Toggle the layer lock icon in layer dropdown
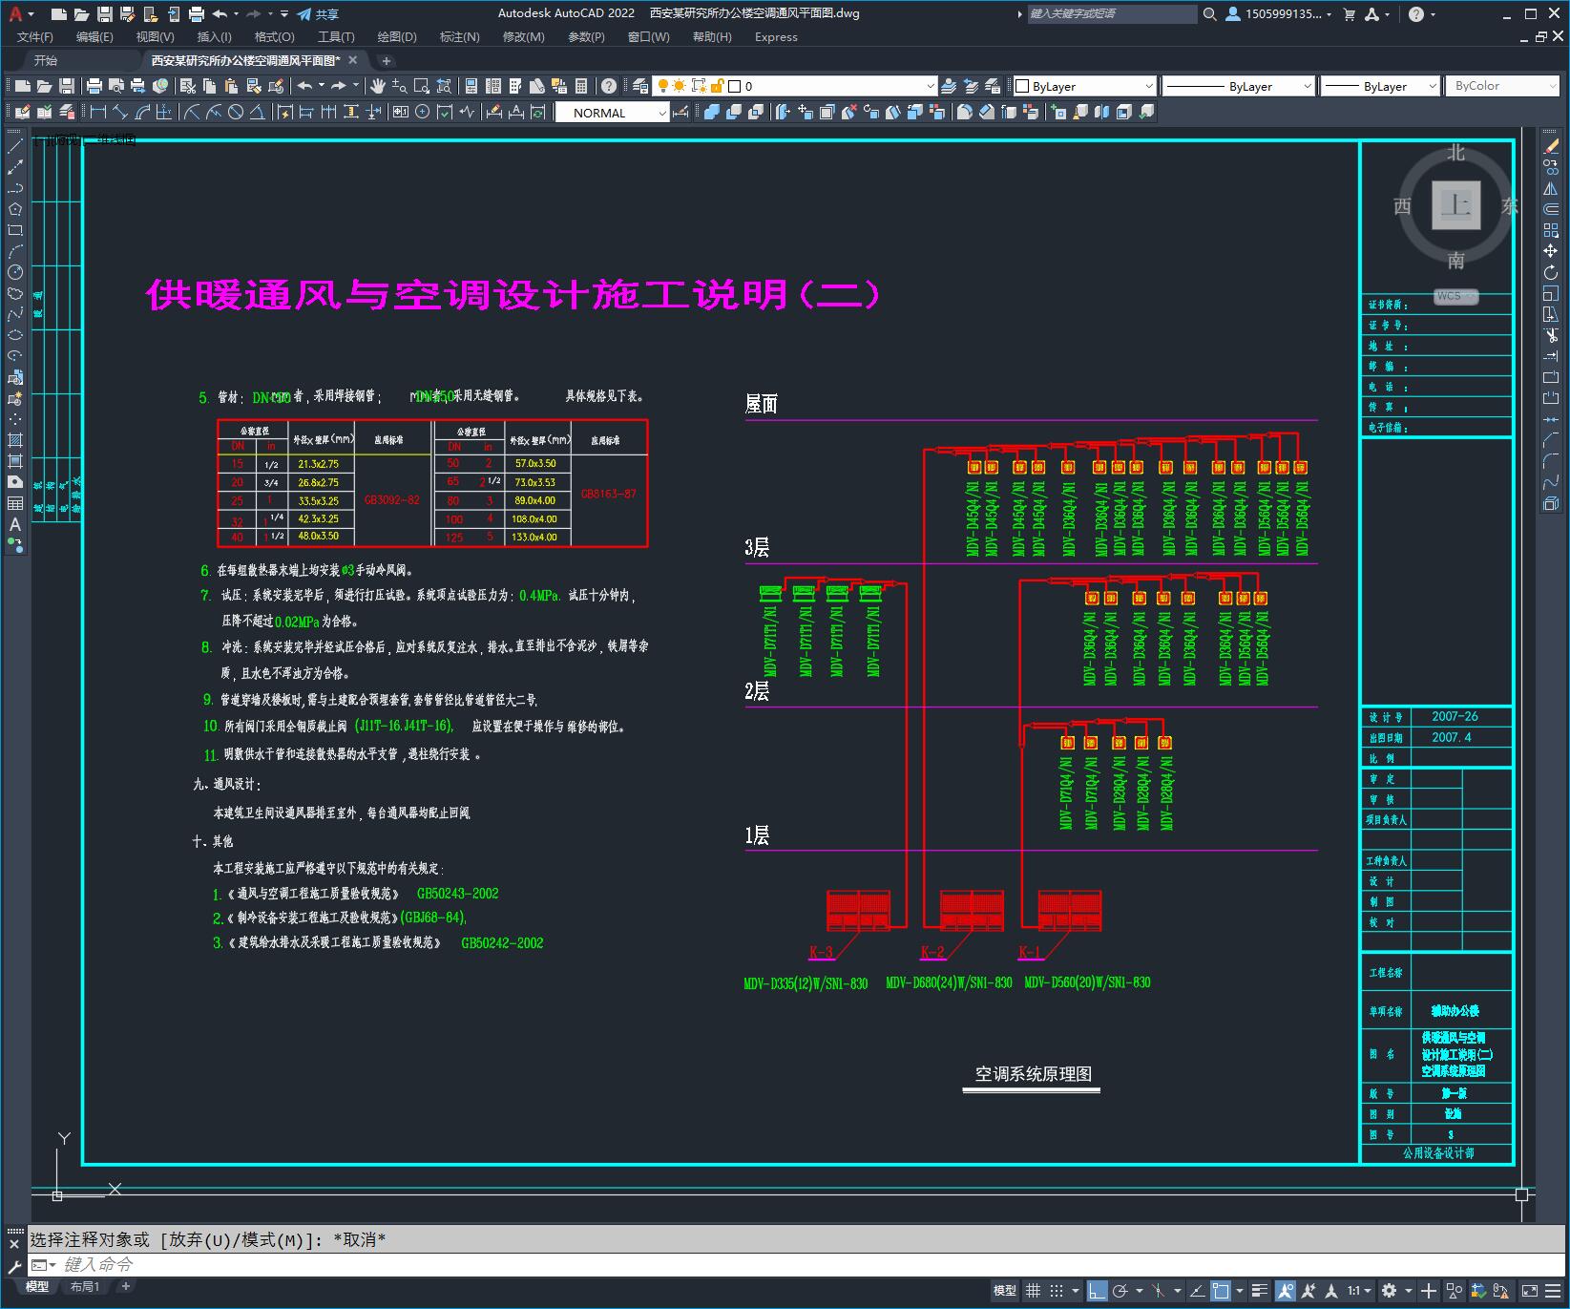This screenshot has height=1309, width=1570. pyautogui.click(x=717, y=86)
